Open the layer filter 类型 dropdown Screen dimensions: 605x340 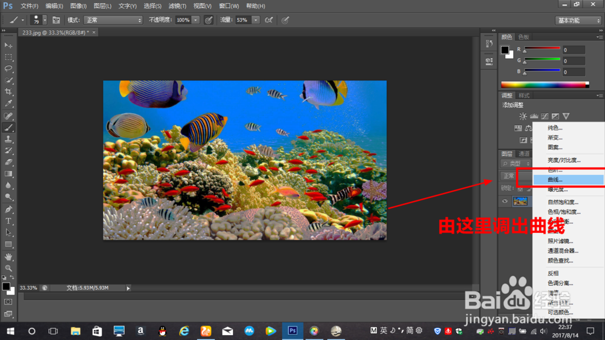click(x=516, y=163)
